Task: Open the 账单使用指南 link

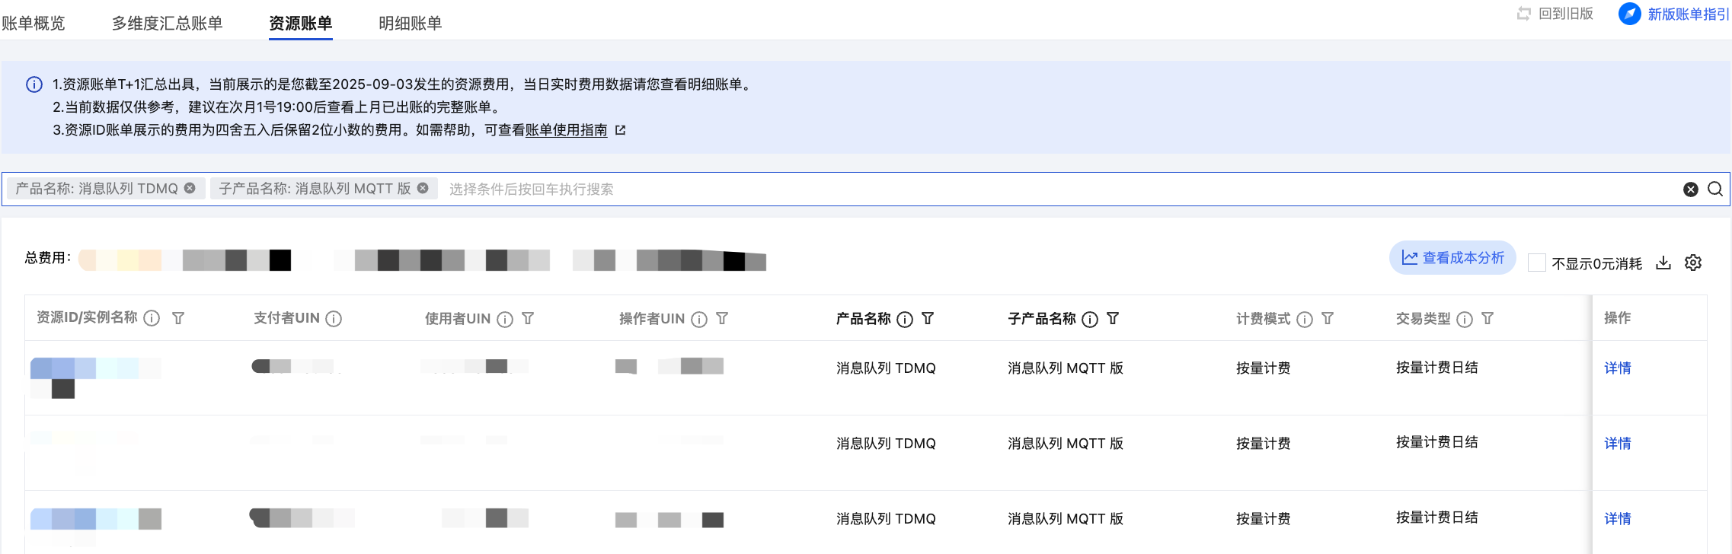Action: [566, 130]
